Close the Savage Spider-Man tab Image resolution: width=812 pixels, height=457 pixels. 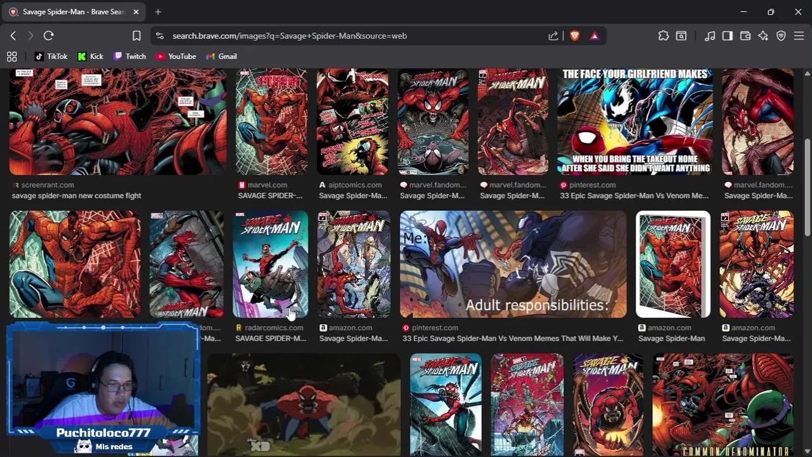point(135,11)
